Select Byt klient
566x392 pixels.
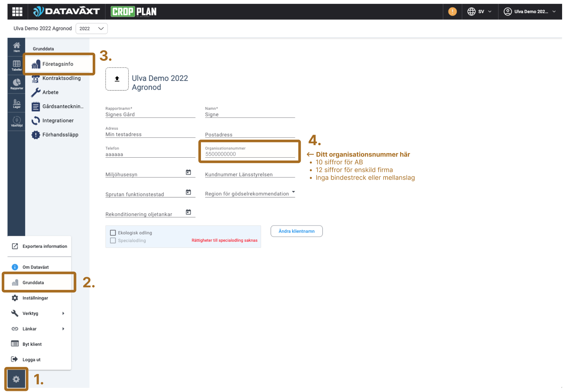coord(39,344)
